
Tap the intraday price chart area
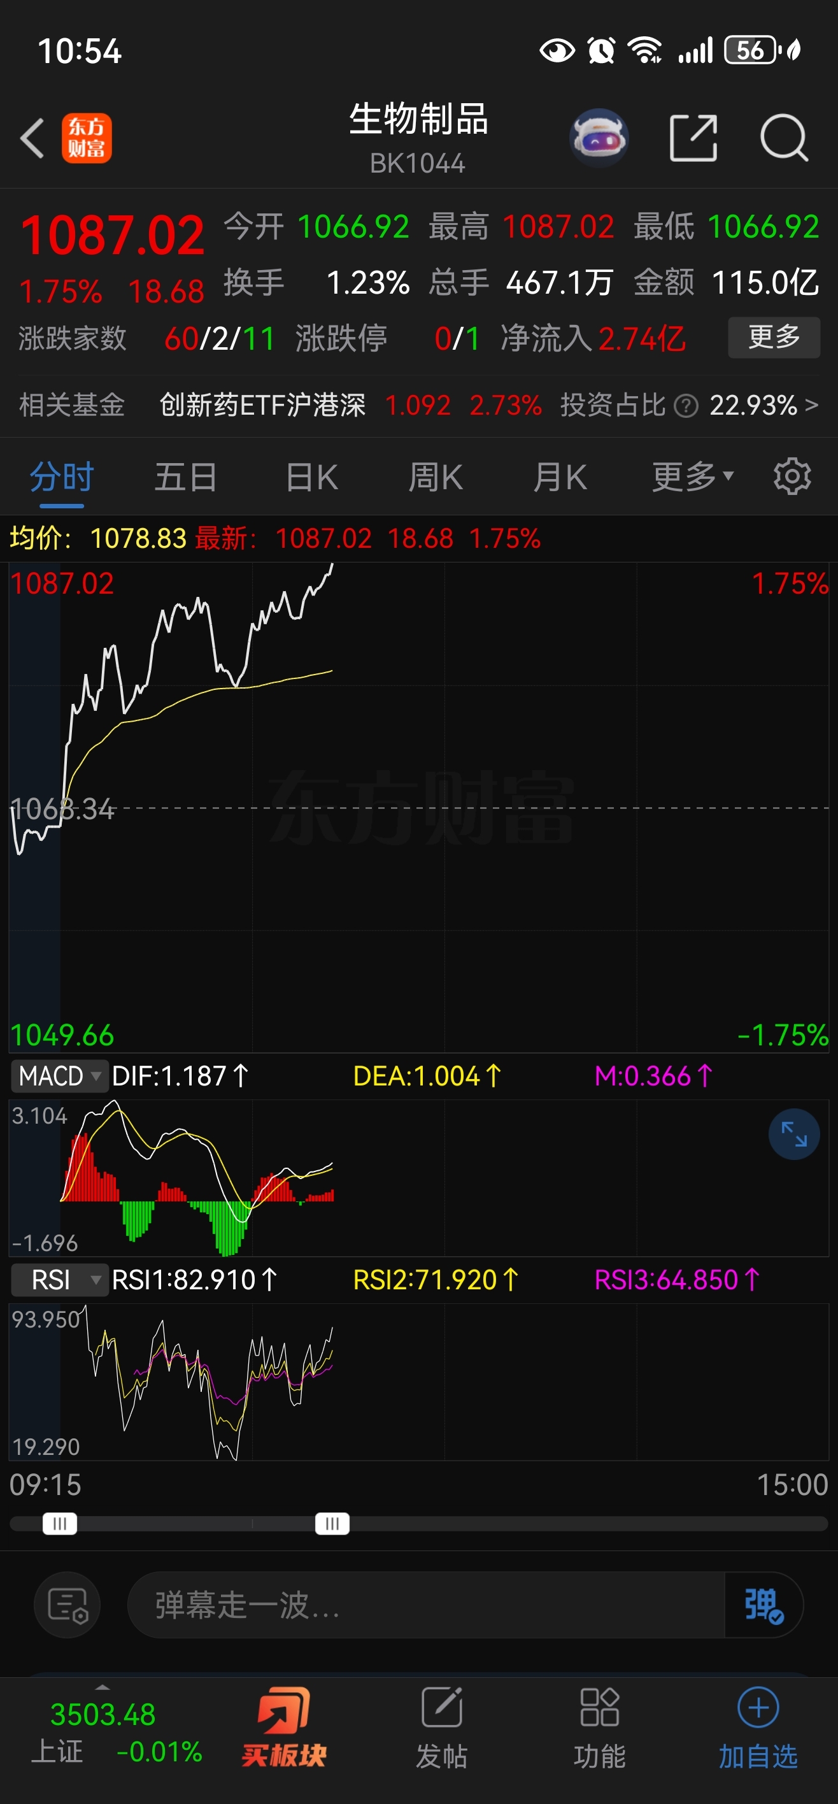(418, 808)
